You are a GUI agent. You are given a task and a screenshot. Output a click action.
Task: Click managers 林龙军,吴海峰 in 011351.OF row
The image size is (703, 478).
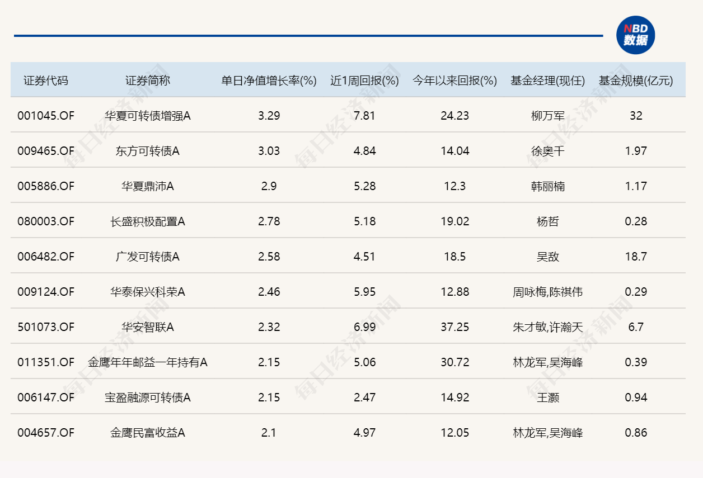coord(548,362)
